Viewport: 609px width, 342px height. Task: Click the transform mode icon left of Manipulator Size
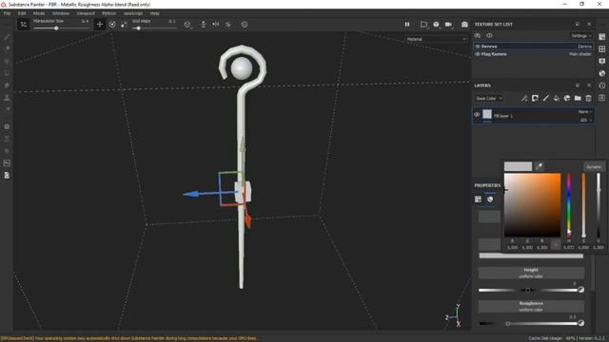point(23,25)
